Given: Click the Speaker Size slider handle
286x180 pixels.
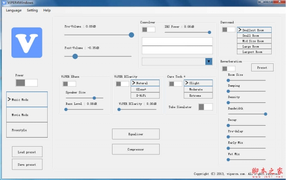Looking at the screenshot, I should coord(94,98).
